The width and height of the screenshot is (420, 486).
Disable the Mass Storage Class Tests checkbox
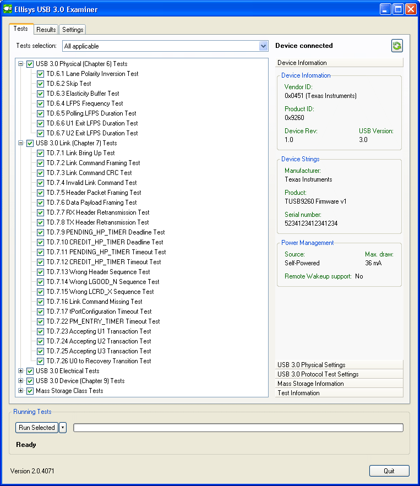pyautogui.click(x=30, y=391)
